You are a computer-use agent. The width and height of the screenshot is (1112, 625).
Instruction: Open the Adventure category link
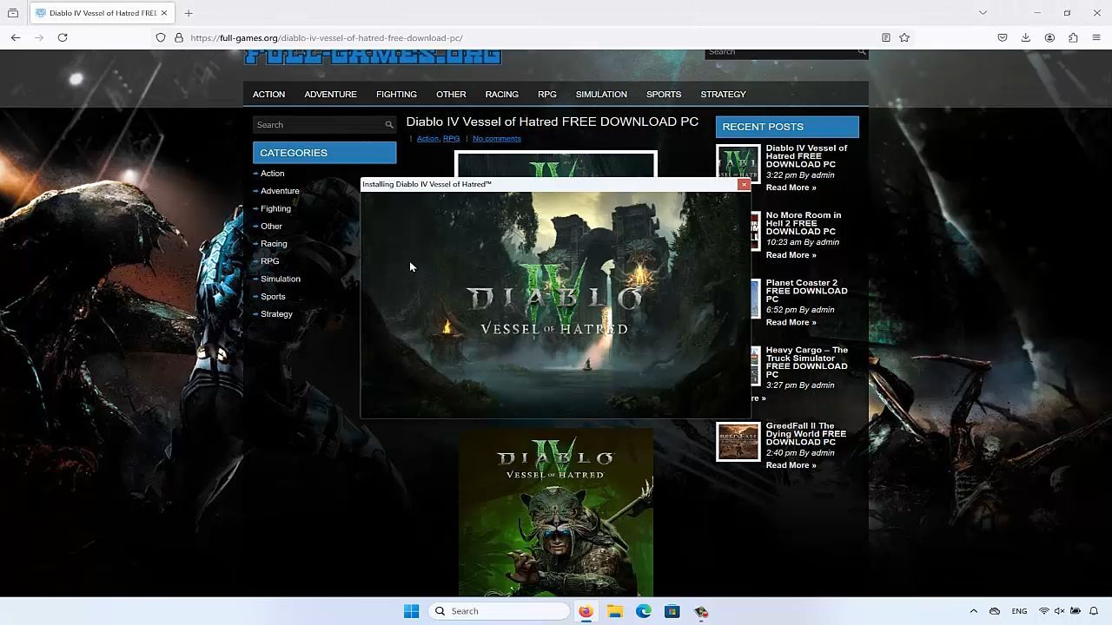tap(280, 191)
